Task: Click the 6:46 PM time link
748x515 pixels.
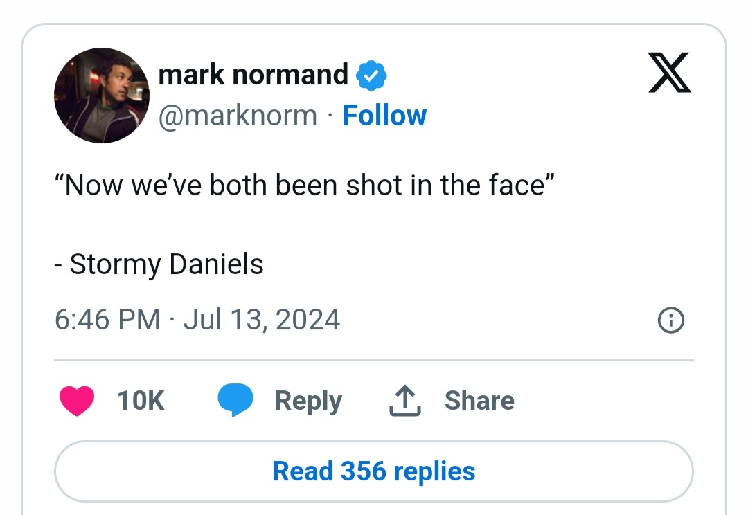Action: click(107, 320)
